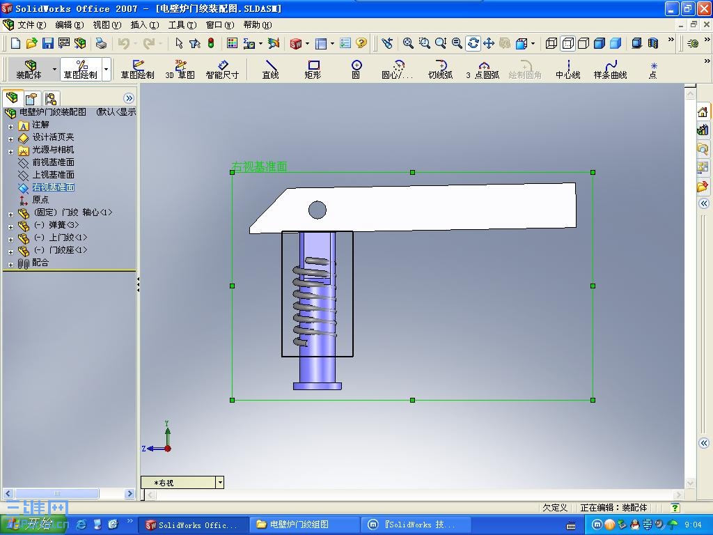Activate the Rotate View tool
Image resolution: width=713 pixels, height=535 pixels.
point(473,43)
